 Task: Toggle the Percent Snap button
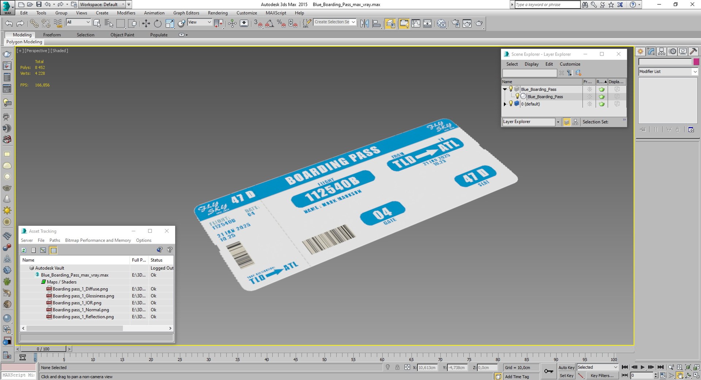point(281,24)
